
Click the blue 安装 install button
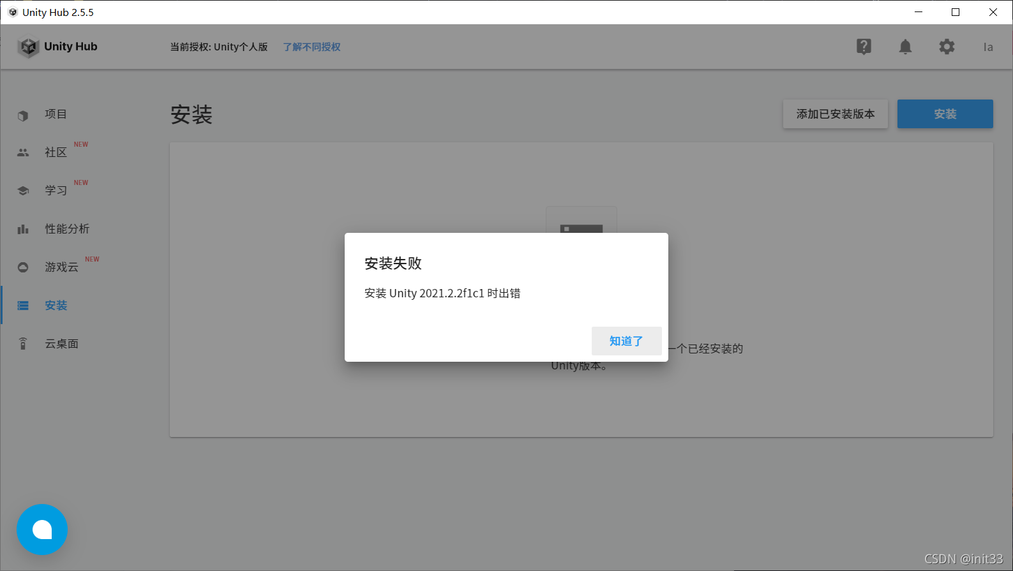click(x=945, y=114)
